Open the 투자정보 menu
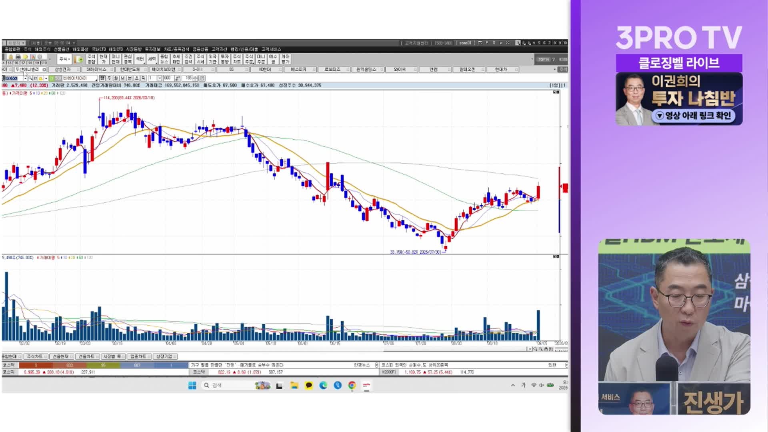Screen dimensions: 768x432 pyautogui.click(x=152, y=49)
